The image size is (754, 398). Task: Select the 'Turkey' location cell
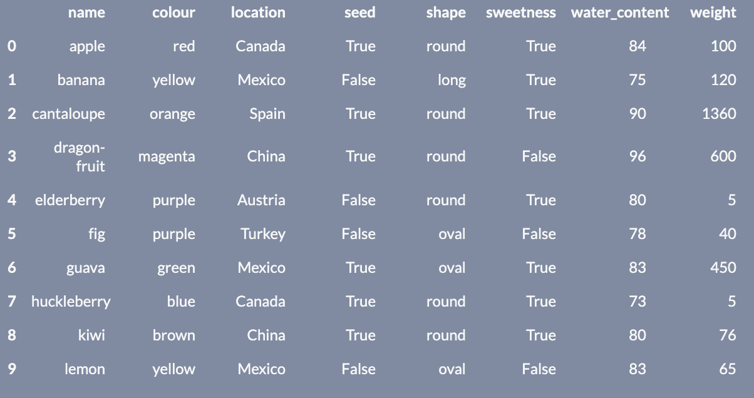263,234
